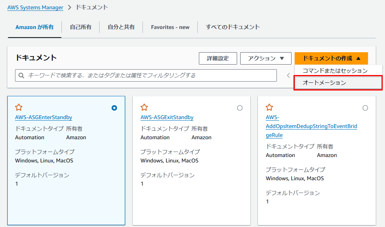Screen dimensions: 385x227
Task: Favorite the AWS-ASGEnterStandby document star
Action: [x=19, y=108]
